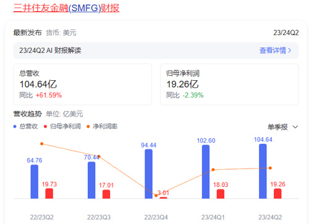The image size is (309, 224).
Task: Select the blue 102.60 revenue bar
Action: click(x=206, y=172)
